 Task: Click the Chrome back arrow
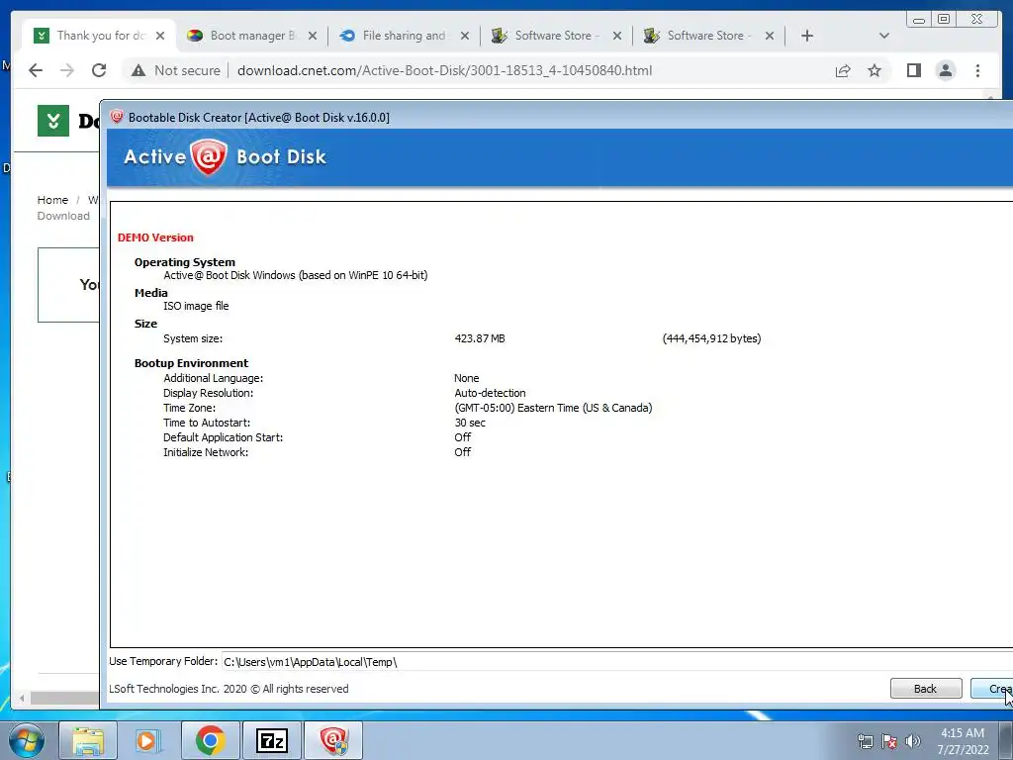click(x=36, y=70)
